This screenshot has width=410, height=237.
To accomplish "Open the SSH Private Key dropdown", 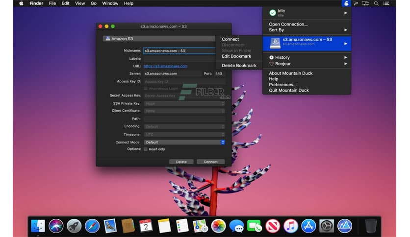I will pos(184,104).
